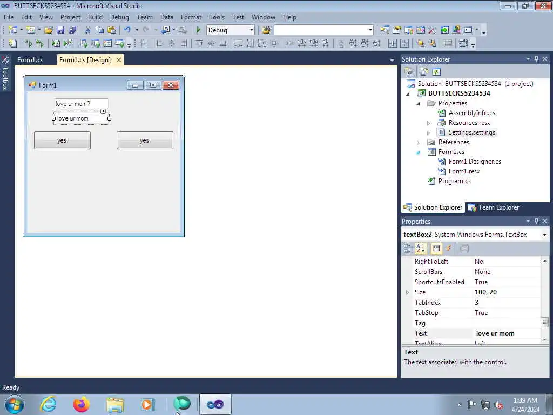Image resolution: width=553 pixels, height=415 pixels.
Task: Click Solution Explorer Properties icon
Action: pyautogui.click(x=409, y=72)
